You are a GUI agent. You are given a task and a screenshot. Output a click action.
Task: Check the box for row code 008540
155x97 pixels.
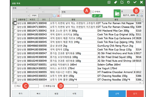[15, 23]
